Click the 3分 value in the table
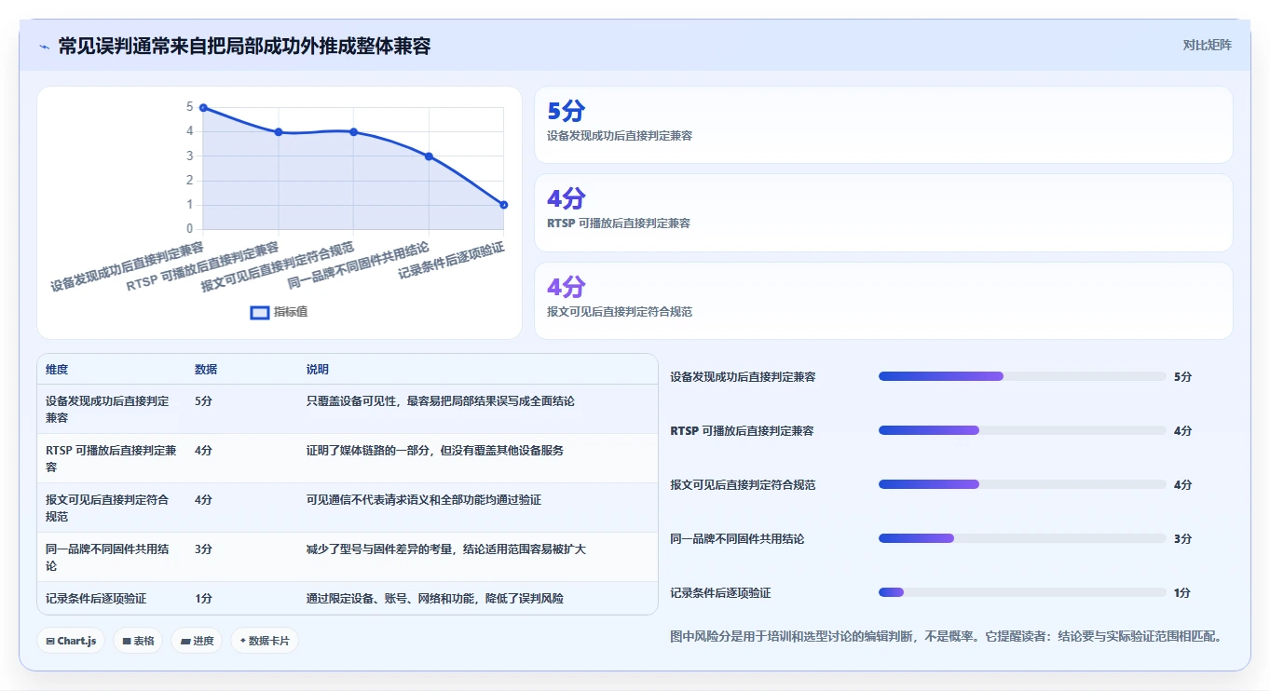The height and width of the screenshot is (691, 1270). tap(203, 549)
